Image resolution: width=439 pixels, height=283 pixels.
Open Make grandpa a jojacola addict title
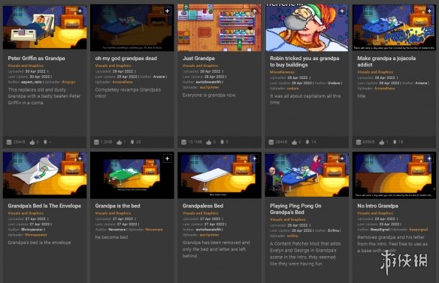coord(386,62)
